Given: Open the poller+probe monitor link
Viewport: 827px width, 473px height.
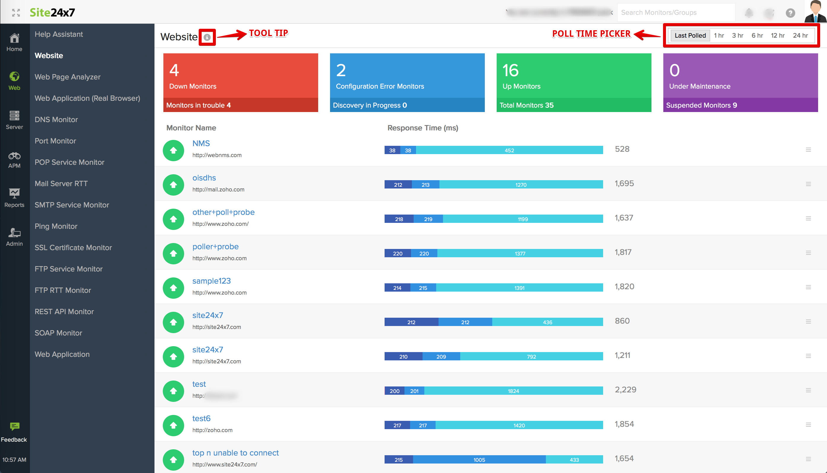Looking at the screenshot, I should coord(216,247).
